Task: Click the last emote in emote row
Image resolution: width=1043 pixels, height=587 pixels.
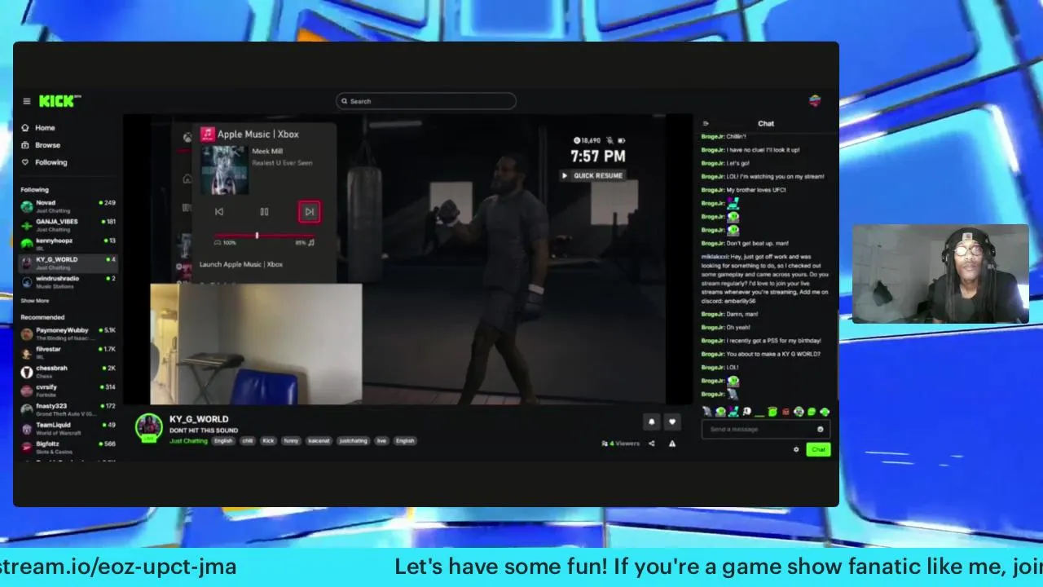Action: click(x=825, y=412)
